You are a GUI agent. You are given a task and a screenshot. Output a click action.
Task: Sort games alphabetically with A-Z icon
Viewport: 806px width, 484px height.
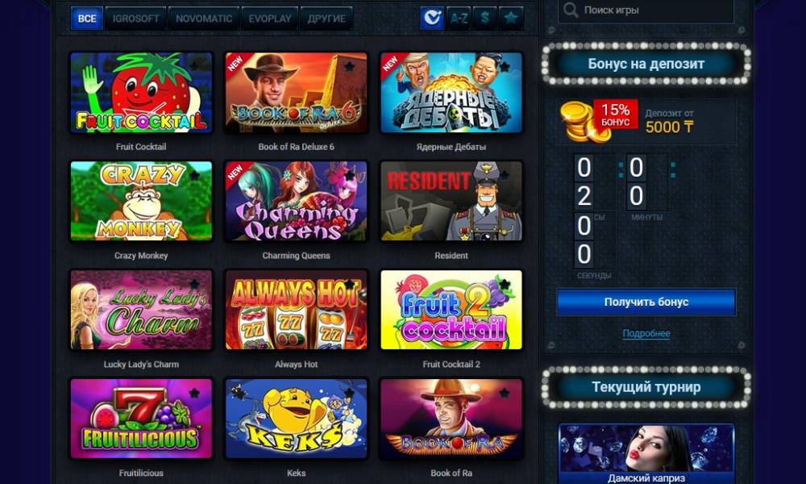point(459,19)
